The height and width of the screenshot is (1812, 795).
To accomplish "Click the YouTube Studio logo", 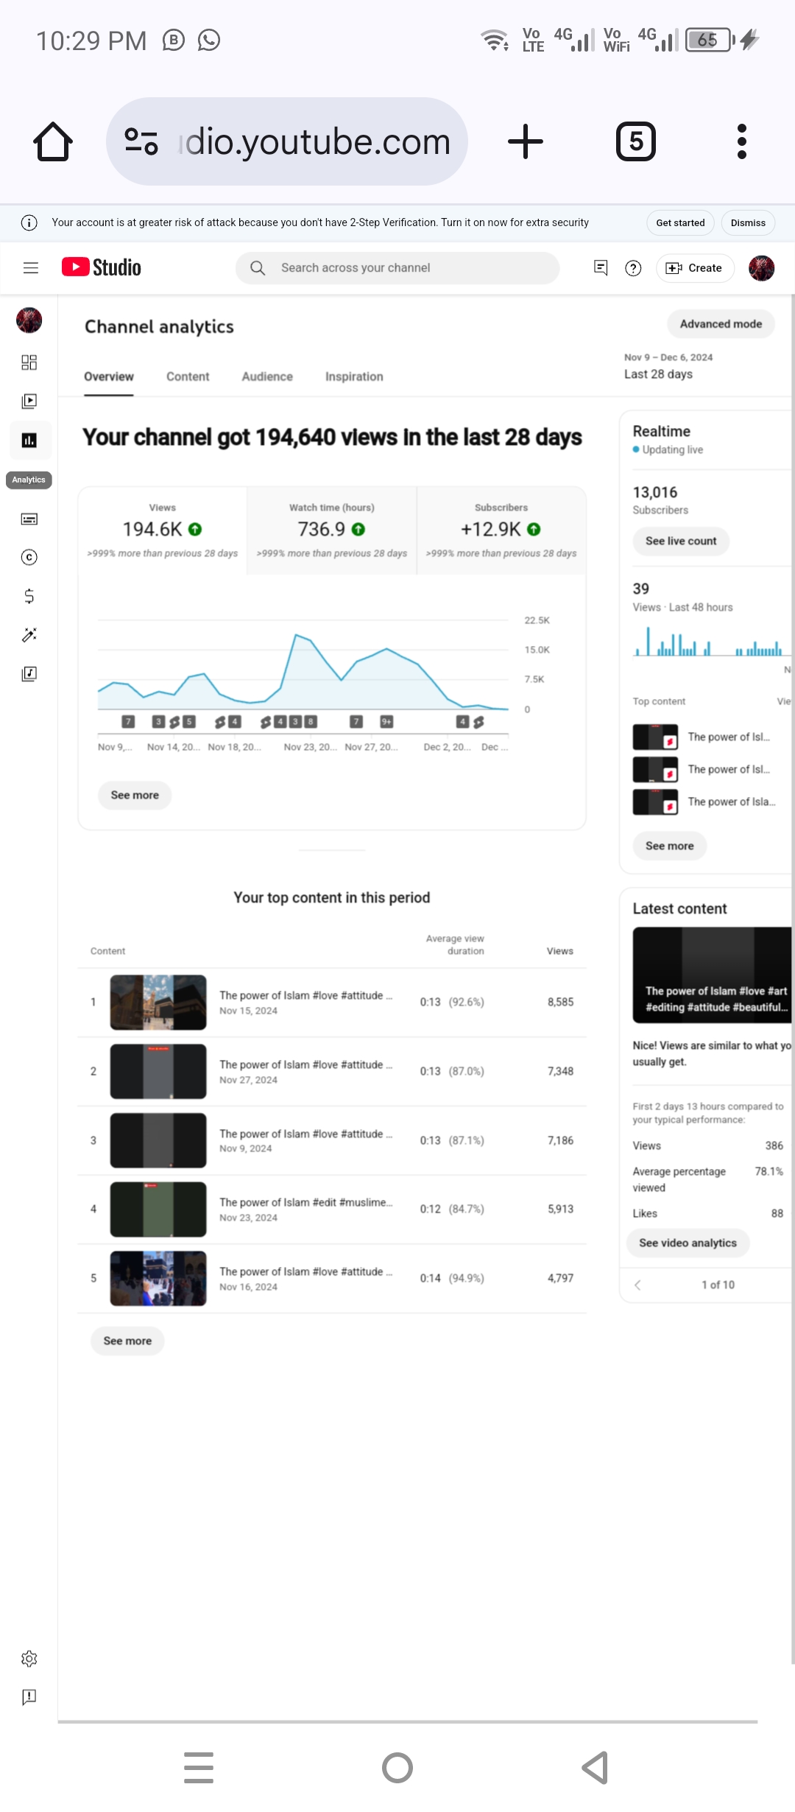I will 102,267.
